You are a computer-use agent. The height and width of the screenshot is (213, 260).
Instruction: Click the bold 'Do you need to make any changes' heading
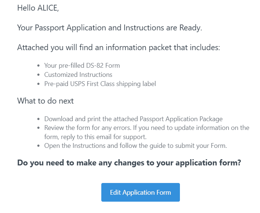click(129, 163)
